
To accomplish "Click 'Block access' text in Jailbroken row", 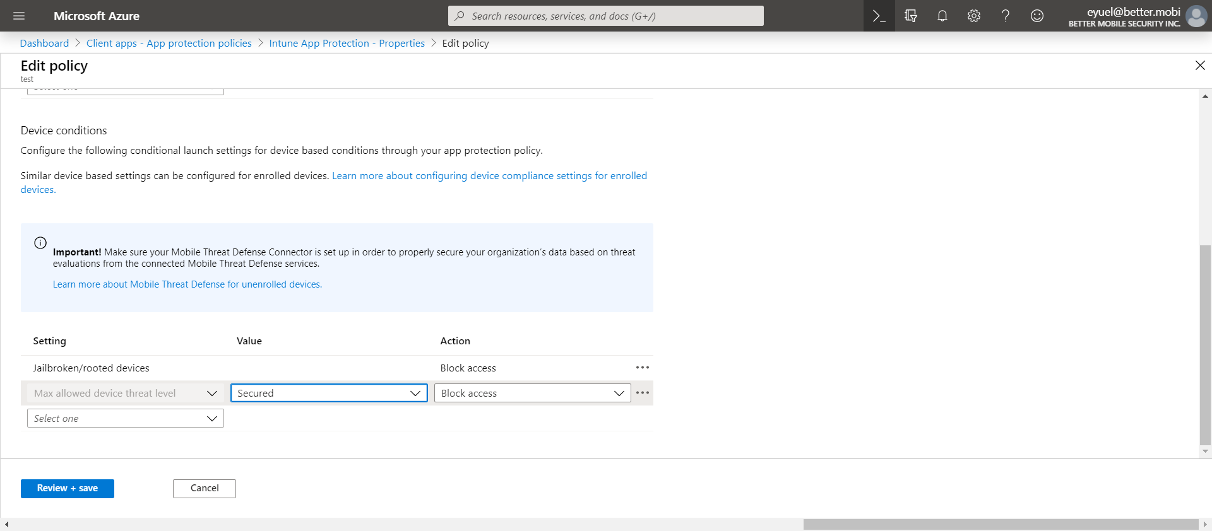I will (468, 368).
